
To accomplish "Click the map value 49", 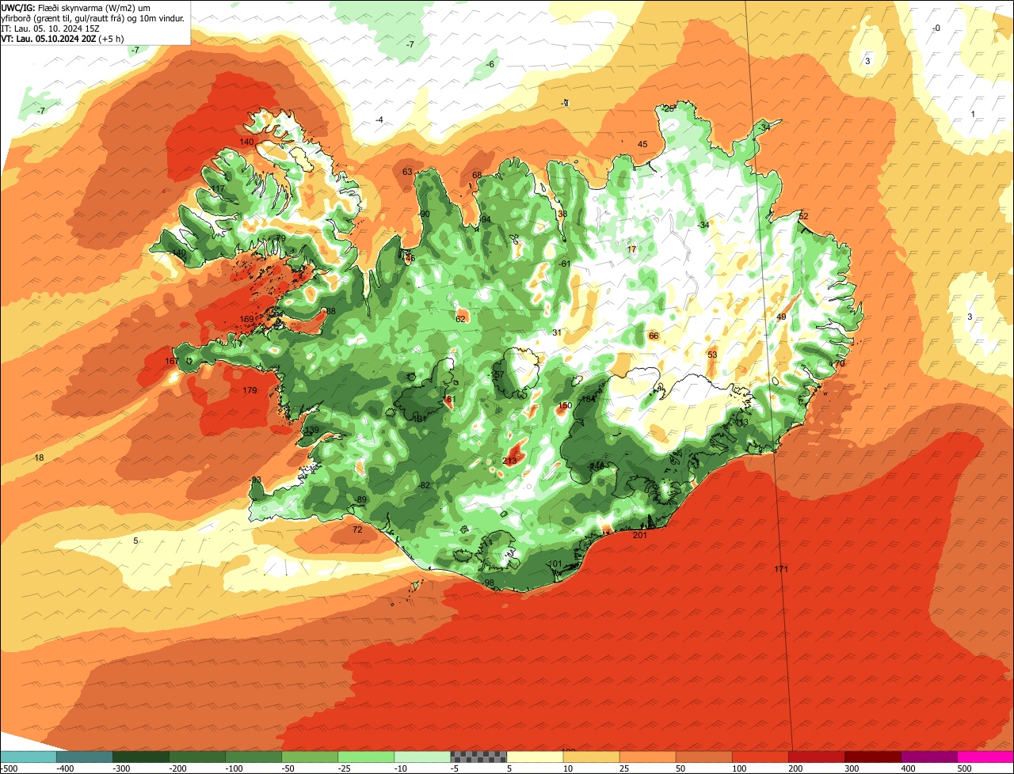I will tap(781, 317).
